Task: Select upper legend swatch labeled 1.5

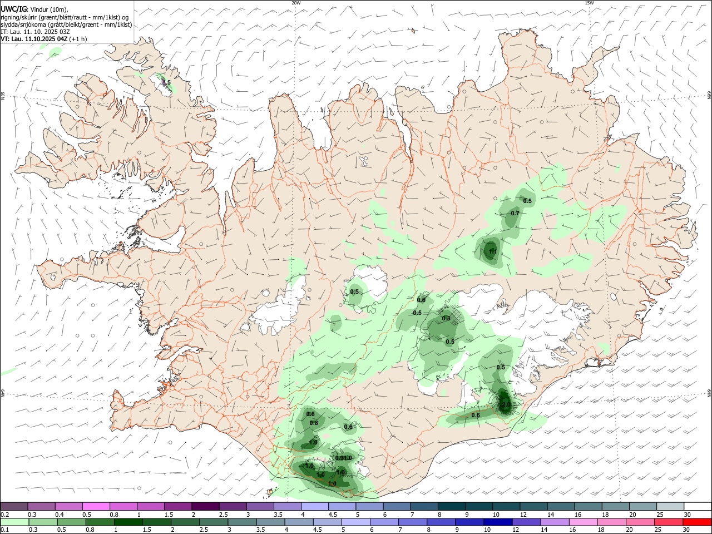Action: 177,506
